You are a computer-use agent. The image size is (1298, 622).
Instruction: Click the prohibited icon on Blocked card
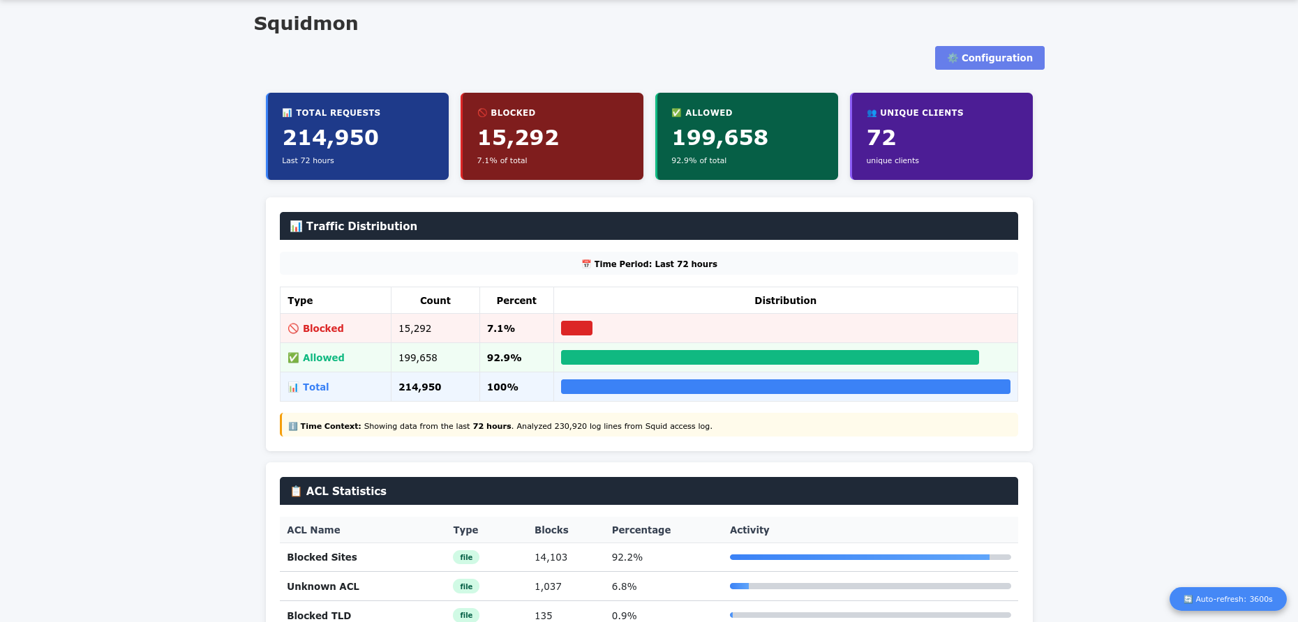[x=482, y=112]
